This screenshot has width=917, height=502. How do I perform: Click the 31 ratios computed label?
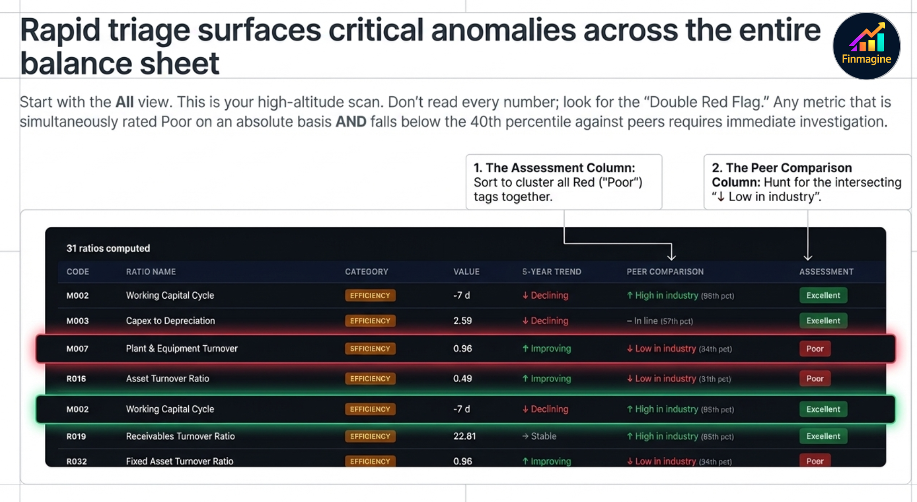click(107, 248)
